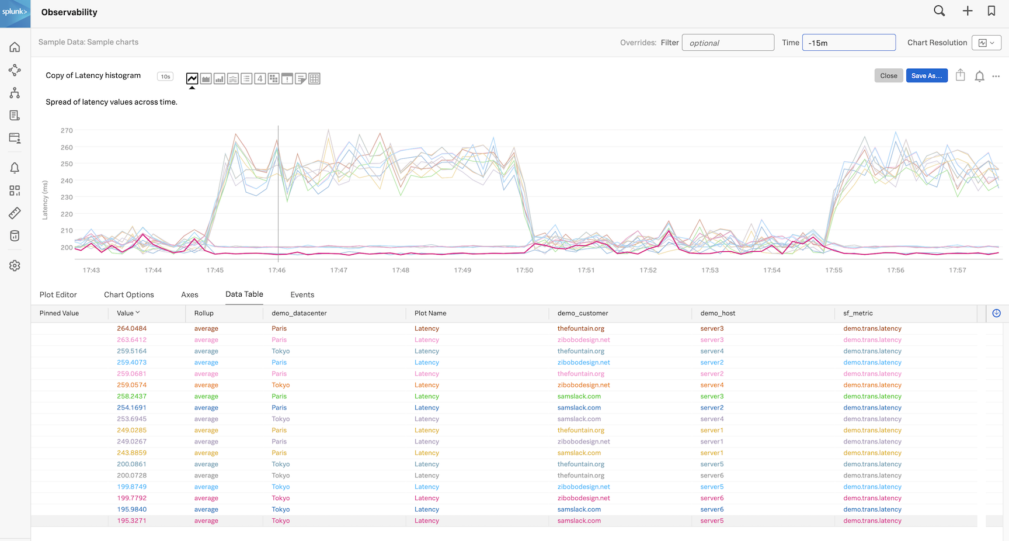This screenshot has width=1009, height=541.
Task: Open the chart's more actions menu
Action: click(x=996, y=76)
